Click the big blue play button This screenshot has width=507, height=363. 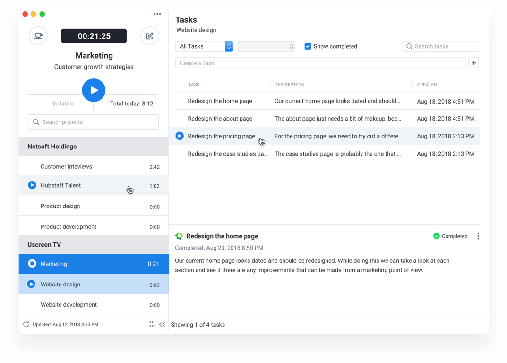(x=94, y=90)
